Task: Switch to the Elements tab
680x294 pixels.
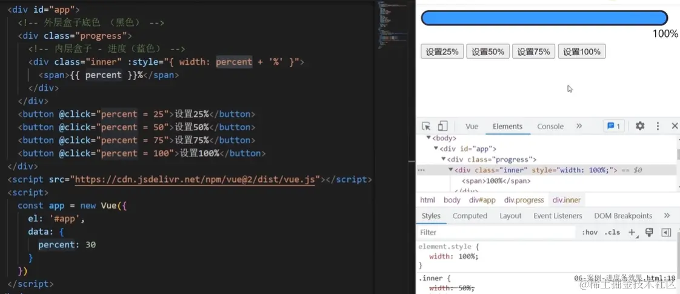Action: pos(507,126)
